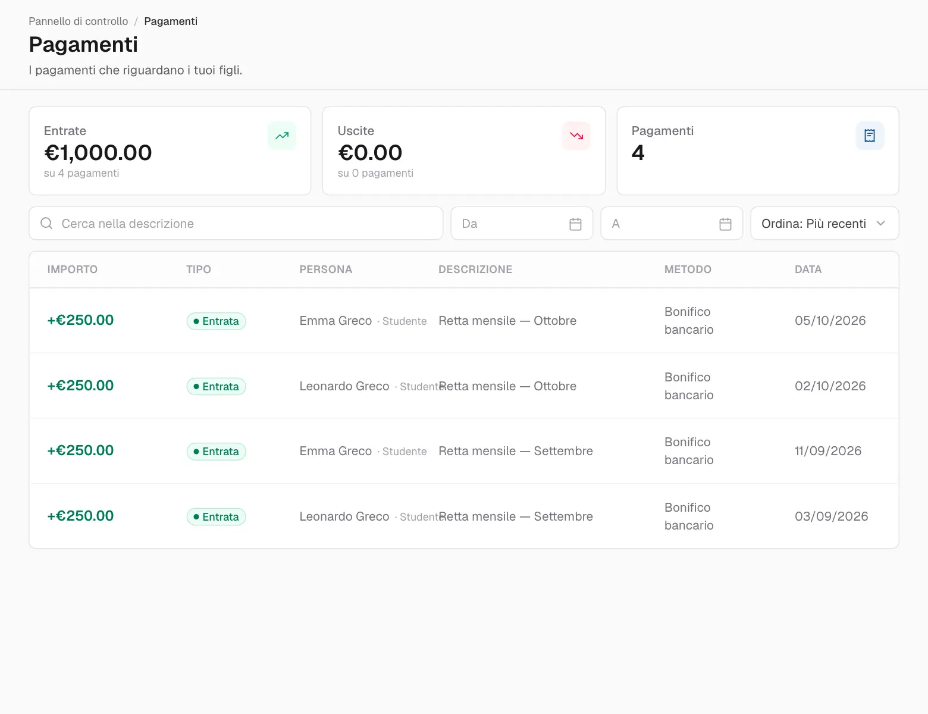Click the receipt icon on Pagamenti card

coord(870,136)
